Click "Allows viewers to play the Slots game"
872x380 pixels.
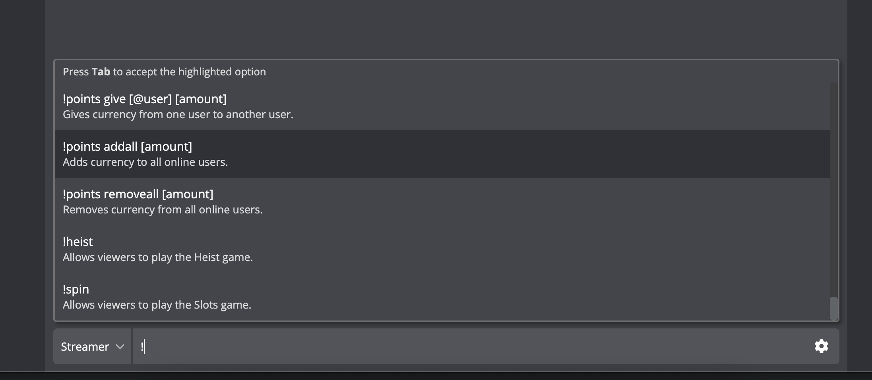point(157,305)
